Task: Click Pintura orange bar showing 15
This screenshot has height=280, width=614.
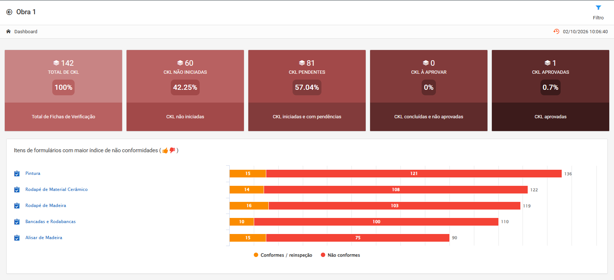Action: 248,173
